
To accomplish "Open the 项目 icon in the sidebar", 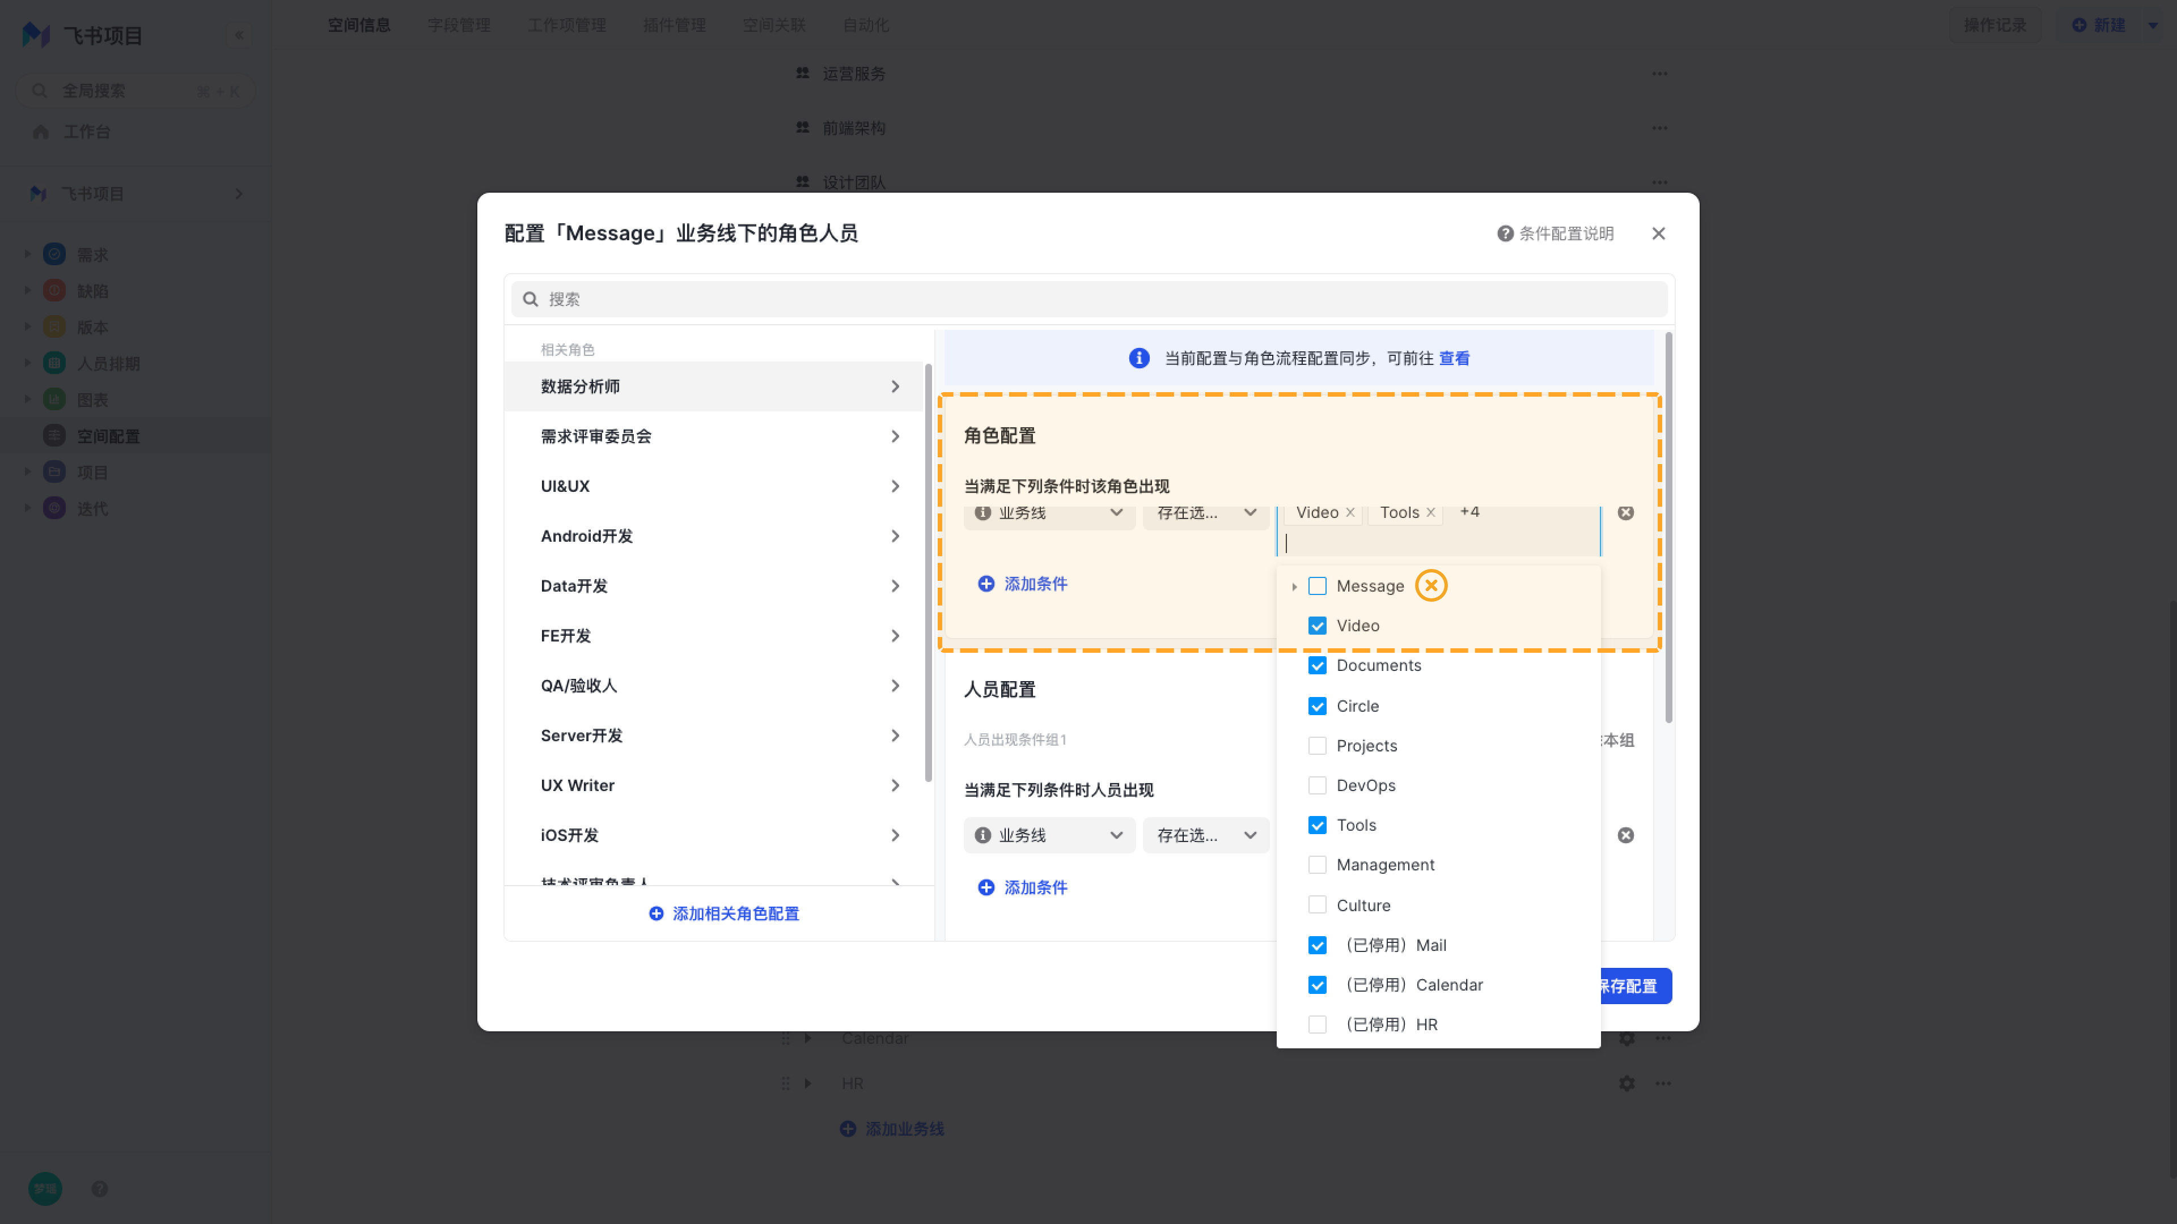I will (x=54, y=471).
